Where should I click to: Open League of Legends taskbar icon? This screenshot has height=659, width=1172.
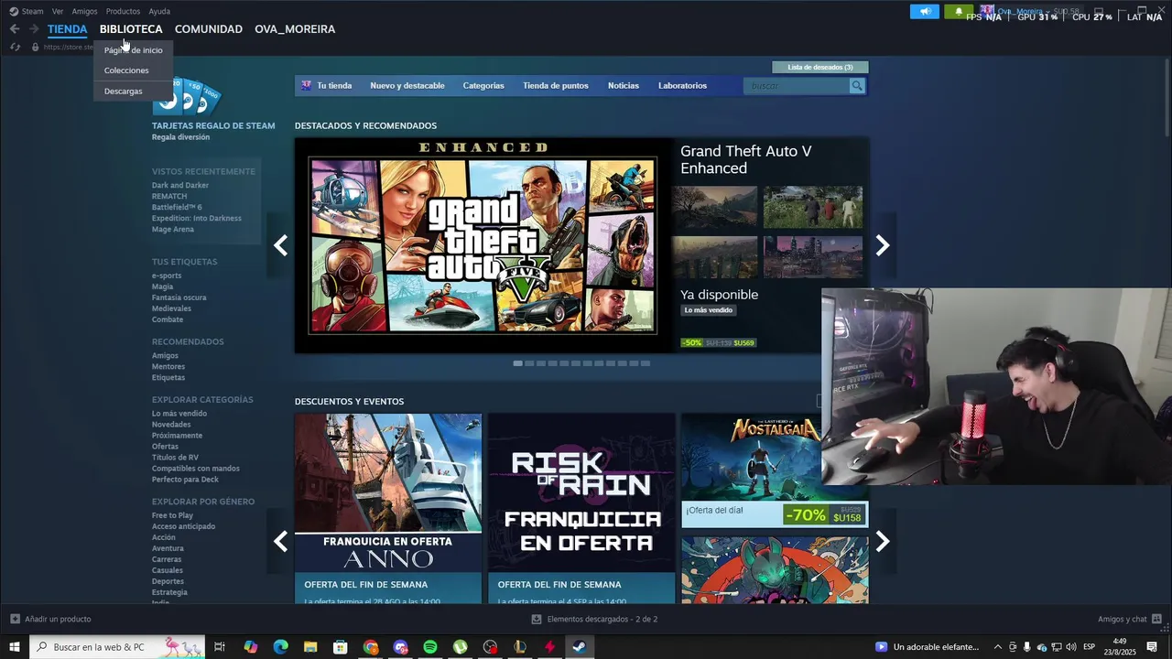pos(520,647)
